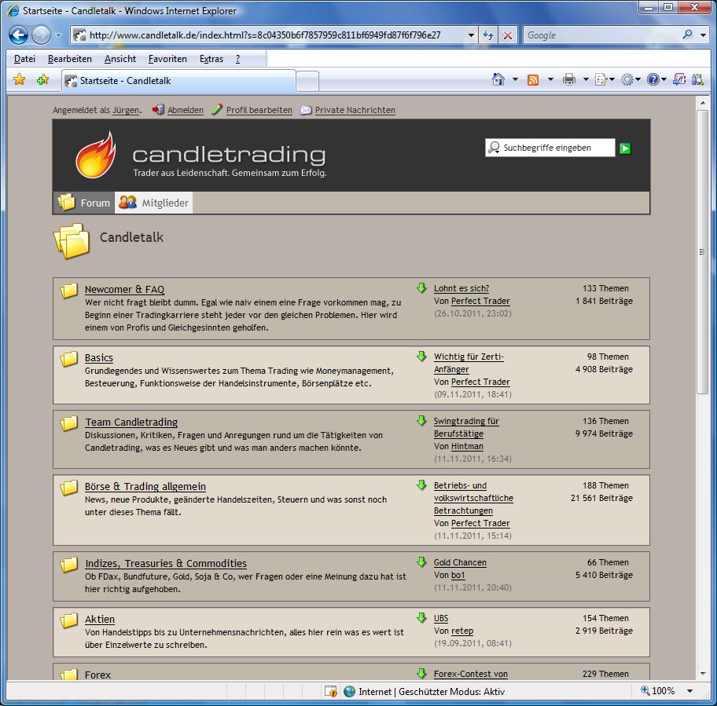The height and width of the screenshot is (706, 717).
Task: Open a new blank tab
Action: coord(307,82)
